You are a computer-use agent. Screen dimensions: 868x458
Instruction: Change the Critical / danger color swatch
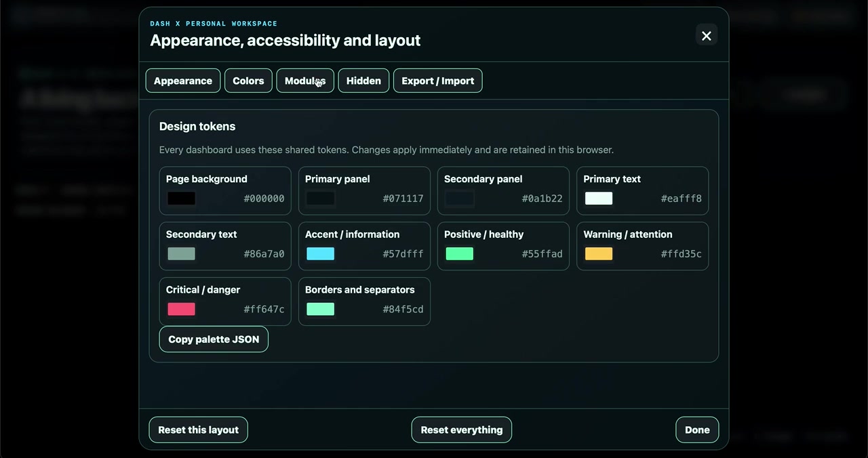tap(182, 310)
